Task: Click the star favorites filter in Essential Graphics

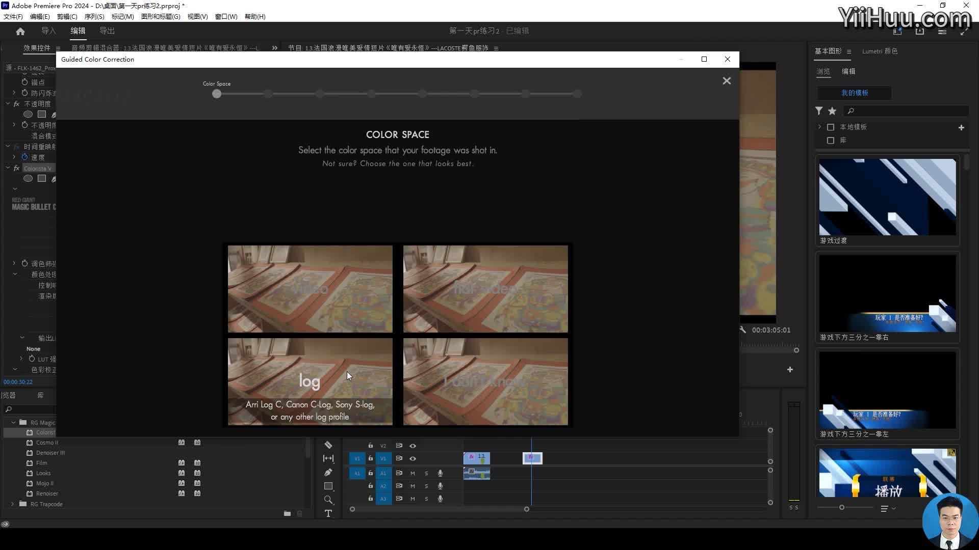Action: tap(832, 111)
